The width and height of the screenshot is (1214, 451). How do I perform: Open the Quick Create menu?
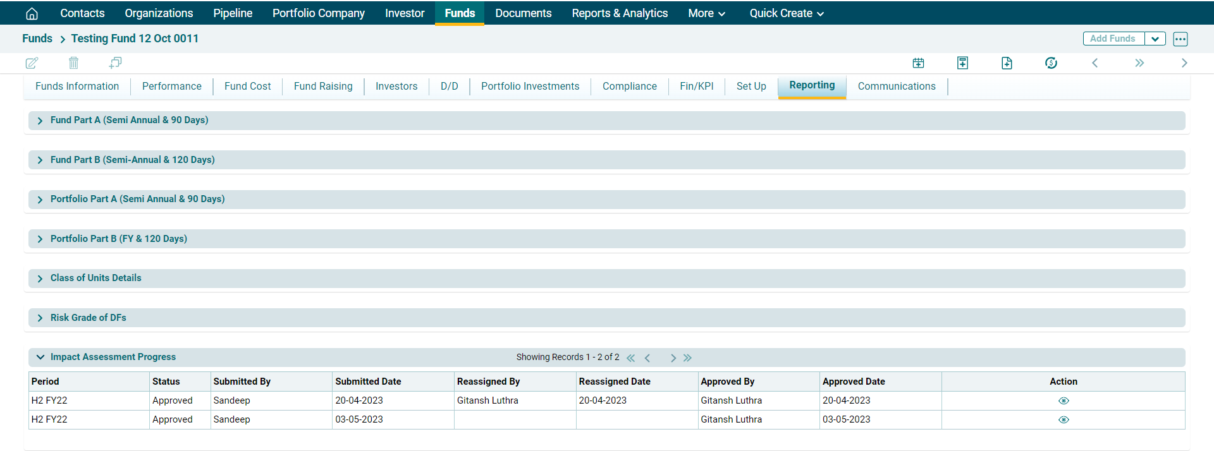[x=786, y=13]
